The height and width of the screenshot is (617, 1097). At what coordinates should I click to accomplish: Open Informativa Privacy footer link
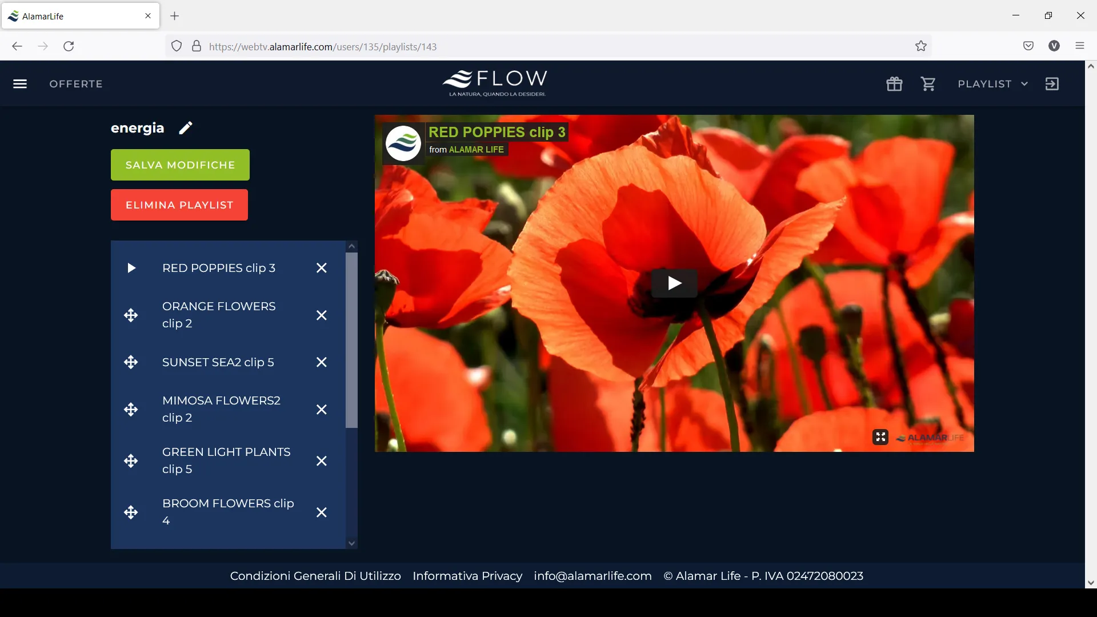pyautogui.click(x=467, y=576)
